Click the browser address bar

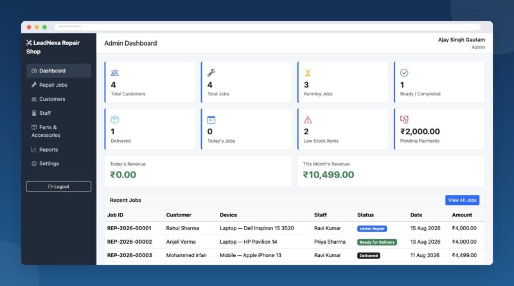pos(267,26)
